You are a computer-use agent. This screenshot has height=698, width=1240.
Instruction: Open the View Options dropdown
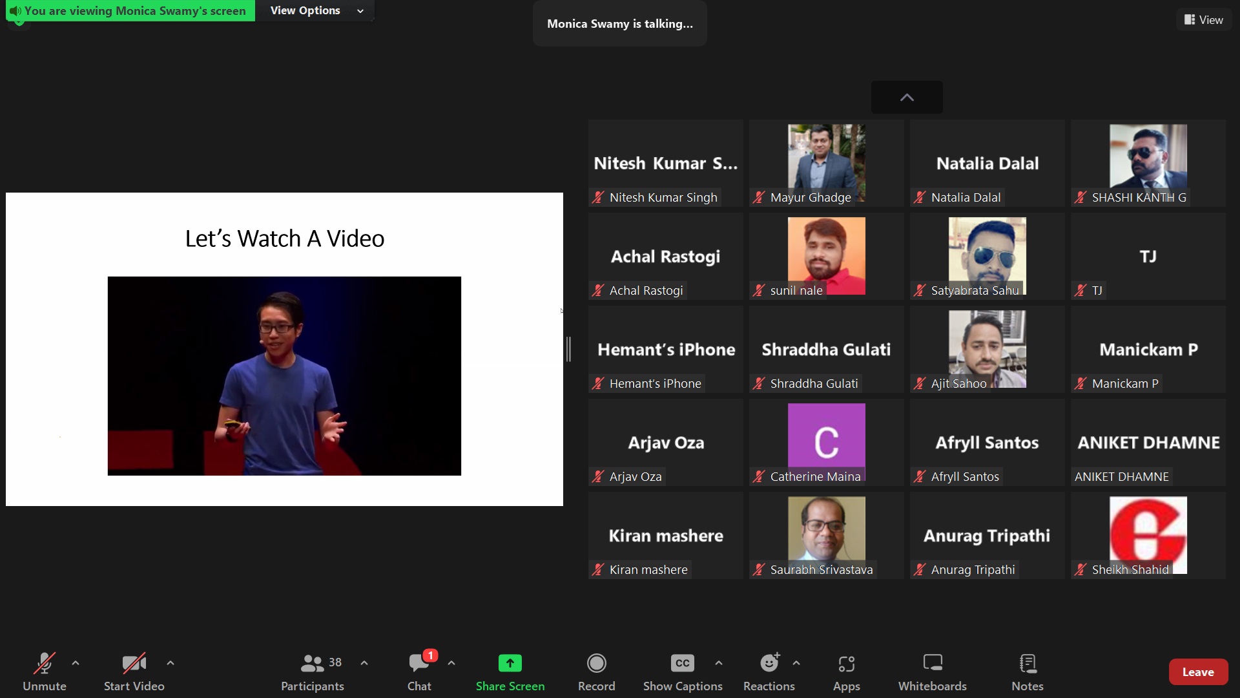(x=316, y=11)
